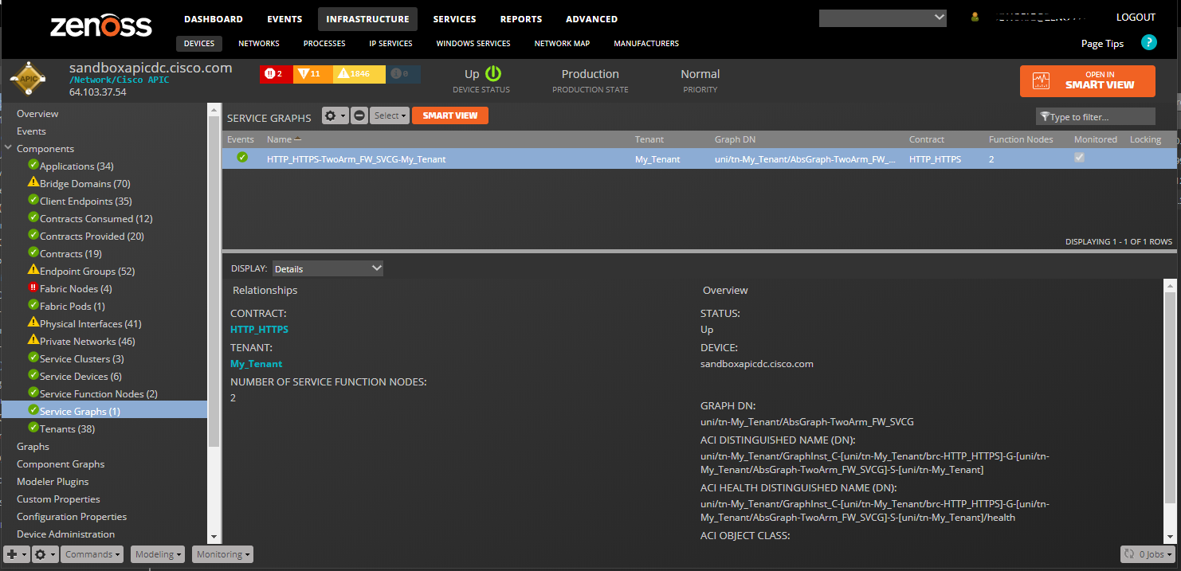Viewport: 1181px width, 571px height.
Task: Collapse the Components tree section
Action: [9, 148]
